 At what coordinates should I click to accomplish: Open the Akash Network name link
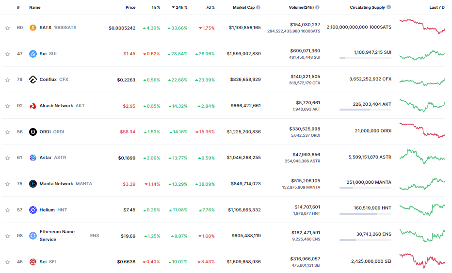click(x=56, y=106)
